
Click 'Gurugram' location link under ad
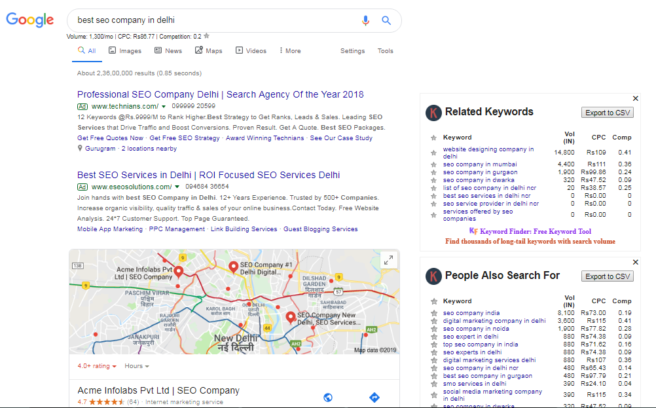100,149
